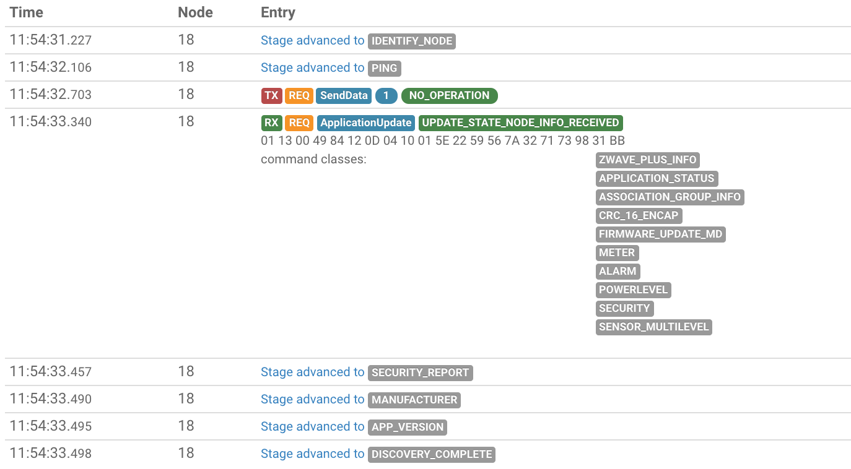This screenshot has height=469, width=851.
Task: Click the PING stage badge
Action: pyautogui.click(x=385, y=68)
